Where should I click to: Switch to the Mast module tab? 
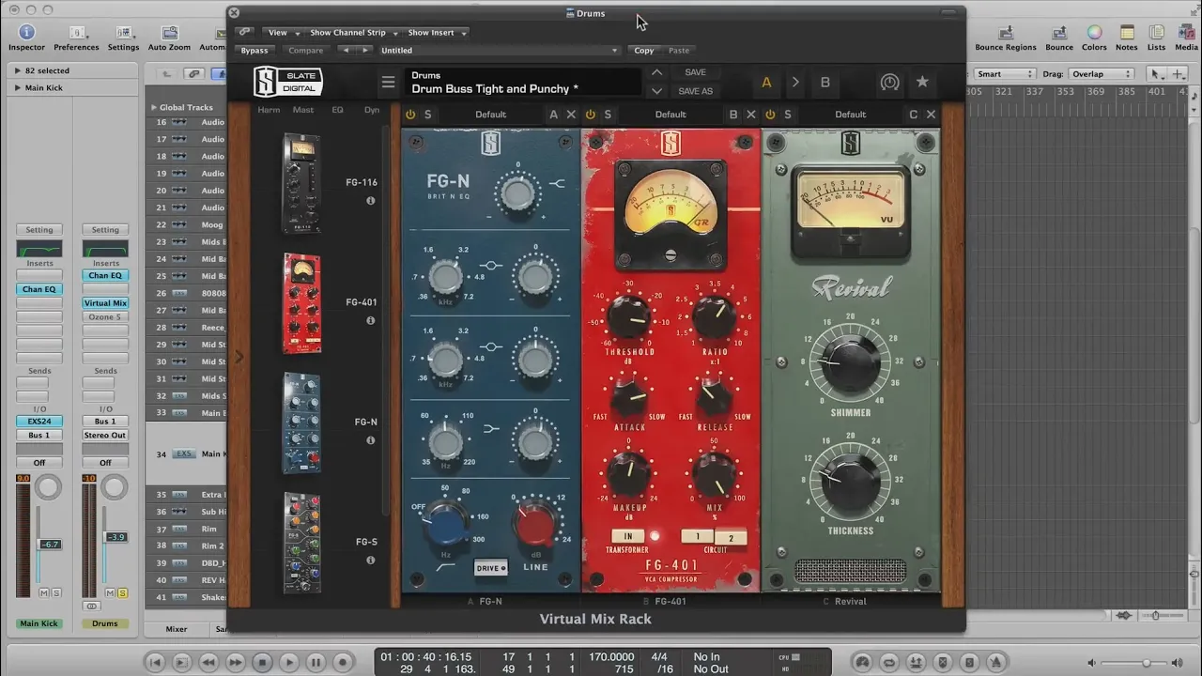pos(303,110)
